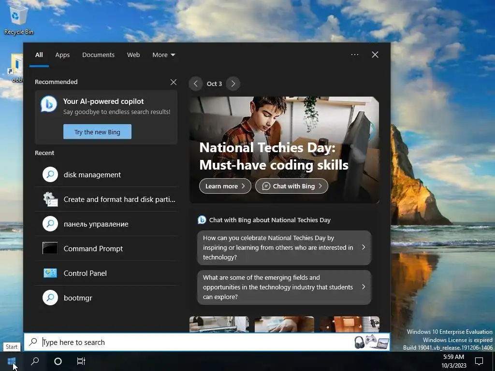Click the bootmgr search icon

pyautogui.click(x=50, y=298)
